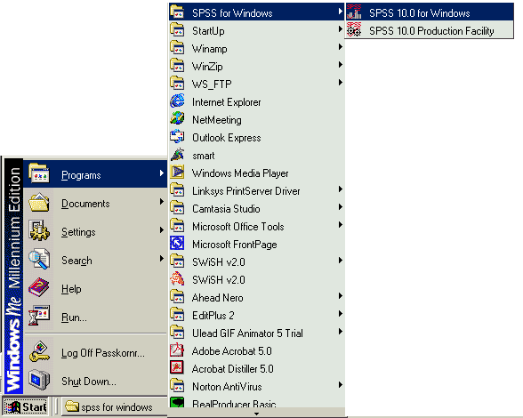Expand Linksys PrintServer Driver submenu arrow

point(340,189)
